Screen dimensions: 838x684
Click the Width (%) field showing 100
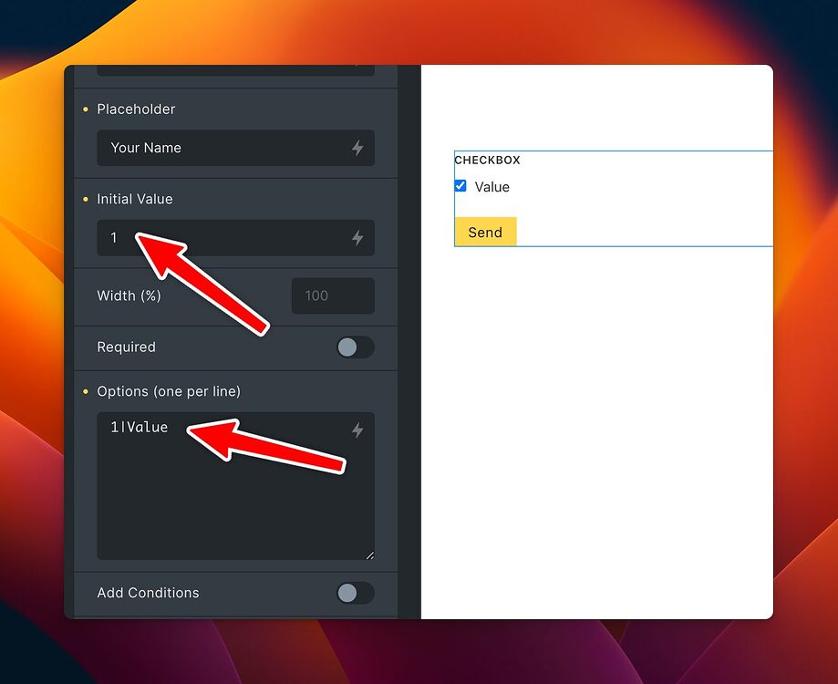pos(332,295)
